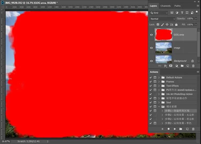
Task: Select the Ink Art PhotoShop Action row
Action: click(173, 94)
